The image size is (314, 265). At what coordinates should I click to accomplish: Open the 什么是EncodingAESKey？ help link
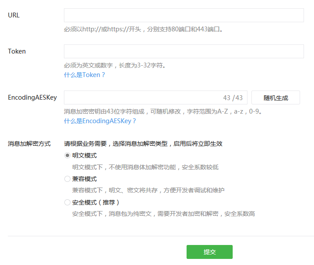(100, 121)
